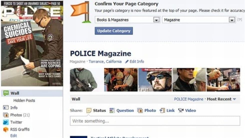Viewport: 245px width, 138px height.
Task: Choose the Video camera icon
Action: (x=181, y=110)
